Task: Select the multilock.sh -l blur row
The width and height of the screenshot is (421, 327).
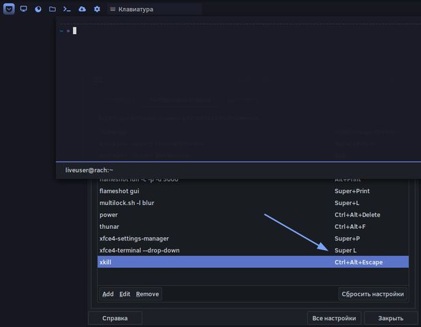Action: (x=253, y=203)
